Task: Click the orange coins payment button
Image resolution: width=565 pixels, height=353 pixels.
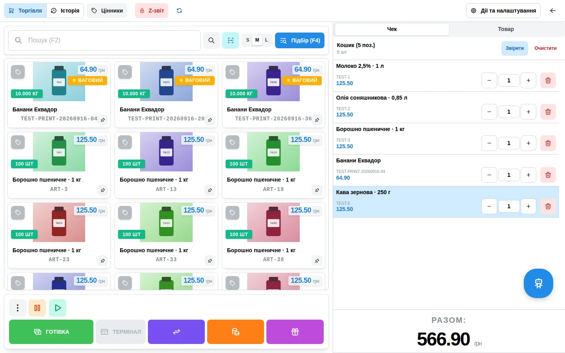Action: click(x=235, y=332)
